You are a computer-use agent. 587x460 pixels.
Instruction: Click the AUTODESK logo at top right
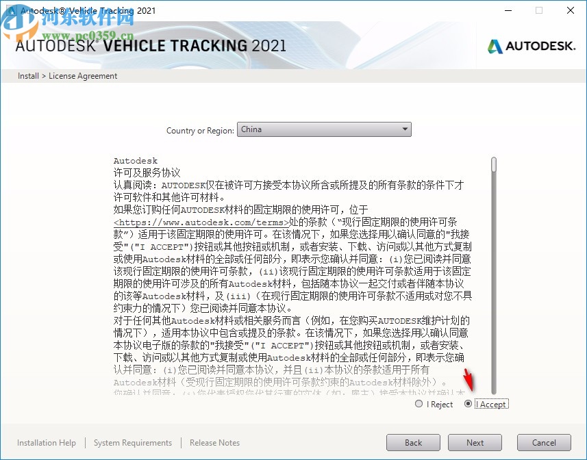click(532, 47)
